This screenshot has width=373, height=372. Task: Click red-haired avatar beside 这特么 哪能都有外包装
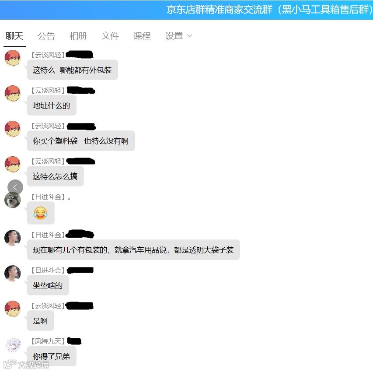click(13, 58)
